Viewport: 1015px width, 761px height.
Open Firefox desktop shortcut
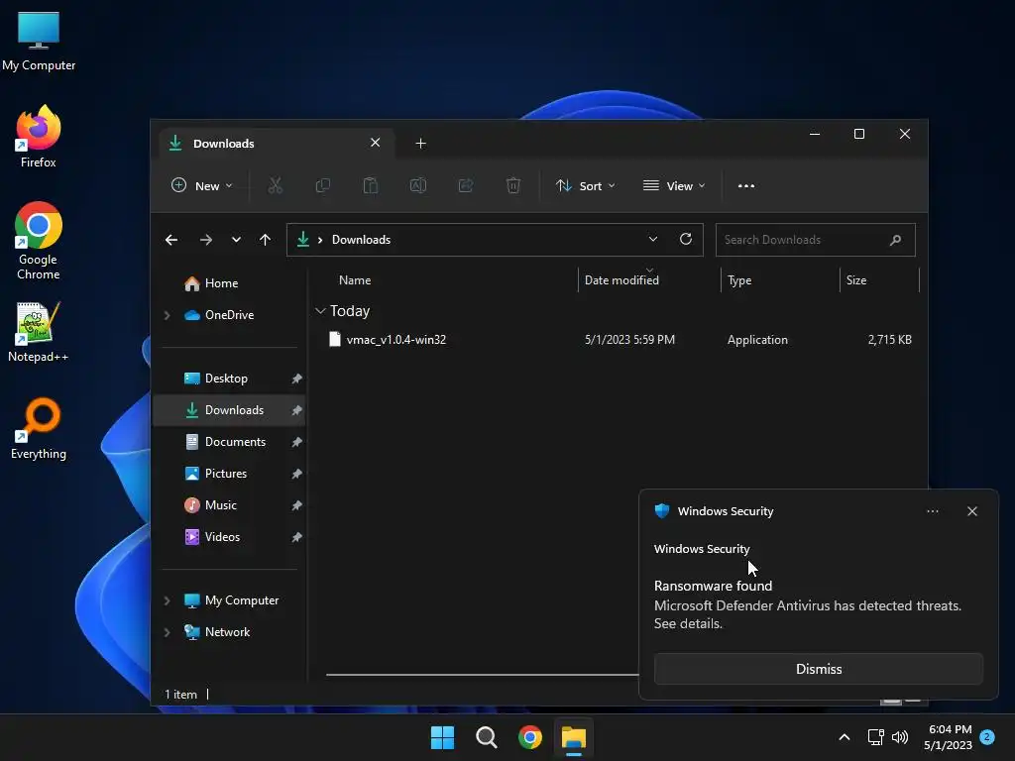pyautogui.click(x=39, y=137)
